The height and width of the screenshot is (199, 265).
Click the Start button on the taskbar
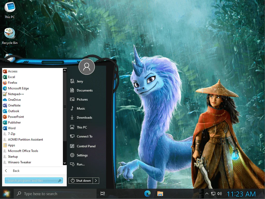point(6,194)
